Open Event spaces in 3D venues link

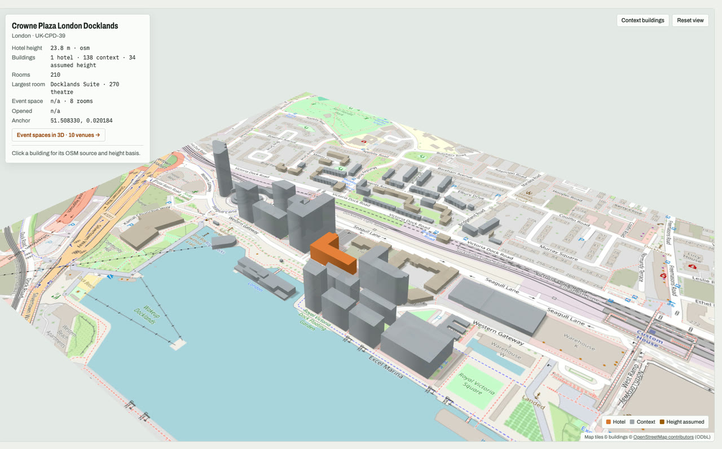[58, 135]
